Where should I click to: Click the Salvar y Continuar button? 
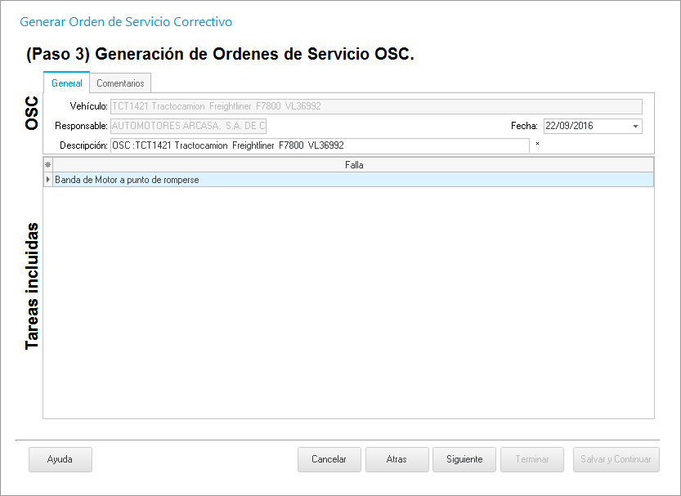click(x=616, y=459)
